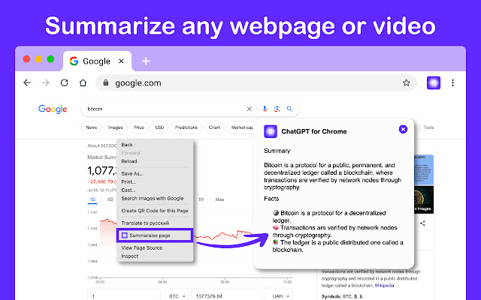Open a new tab with plus button
This screenshot has width=481, height=300.
pos(146,61)
